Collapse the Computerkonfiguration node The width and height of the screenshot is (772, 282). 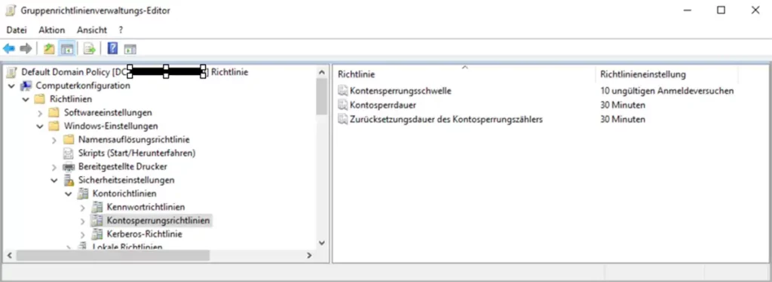tap(11, 86)
